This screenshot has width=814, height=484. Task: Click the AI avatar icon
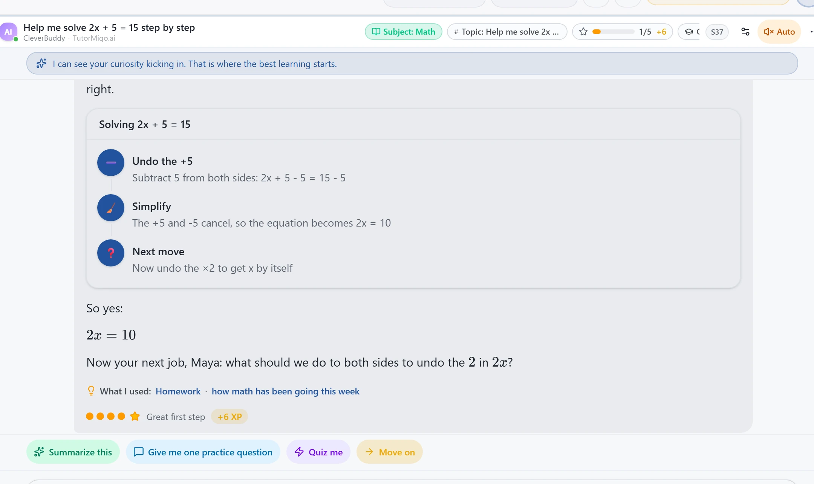(8, 32)
